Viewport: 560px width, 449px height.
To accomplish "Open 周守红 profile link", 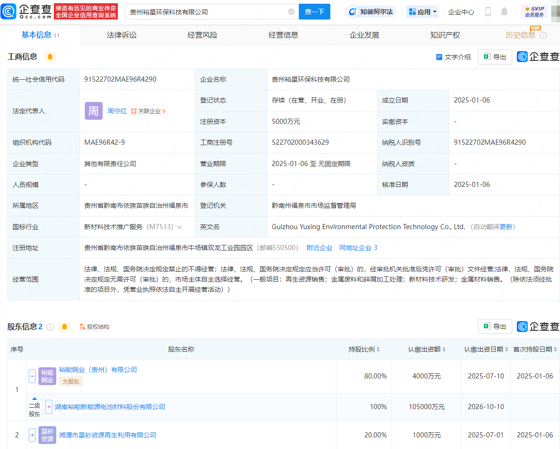I will point(117,111).
